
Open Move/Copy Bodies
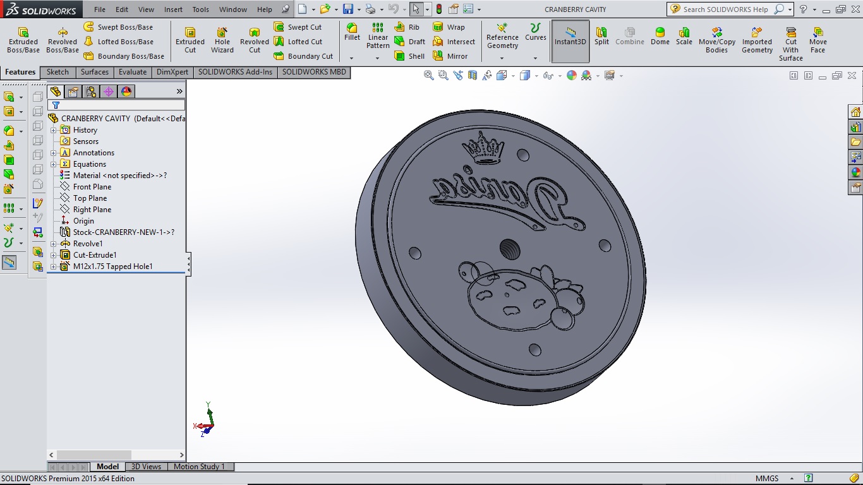click(716, 40)
